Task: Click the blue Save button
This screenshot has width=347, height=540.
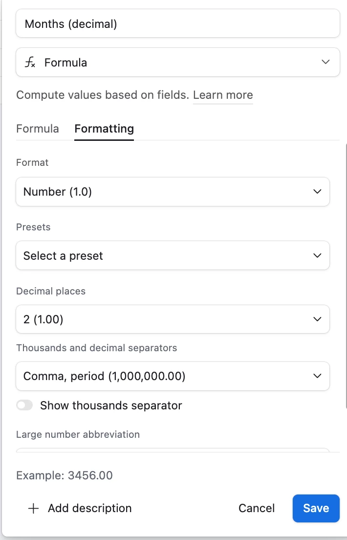Action: pyautogui.click(x=316, y=508)
